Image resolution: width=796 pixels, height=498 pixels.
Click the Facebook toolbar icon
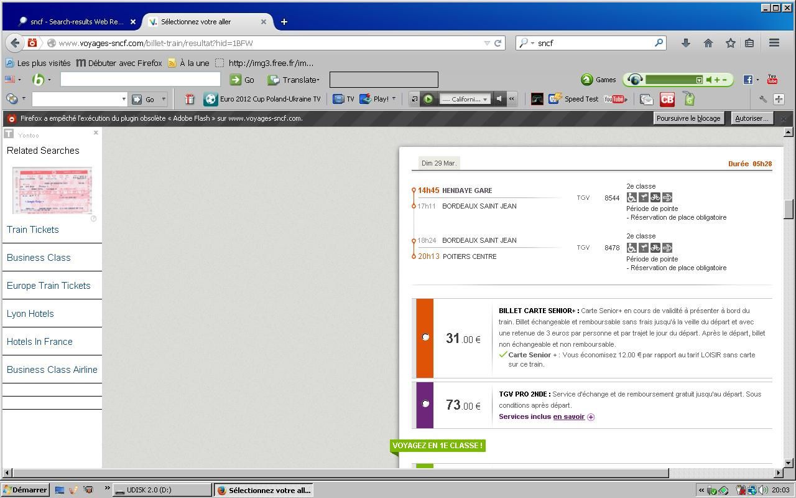[x=748, y=80]
